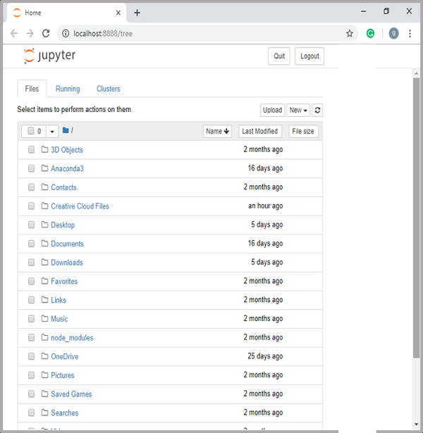Click the Jupyter logo

[x=49, y=56]
